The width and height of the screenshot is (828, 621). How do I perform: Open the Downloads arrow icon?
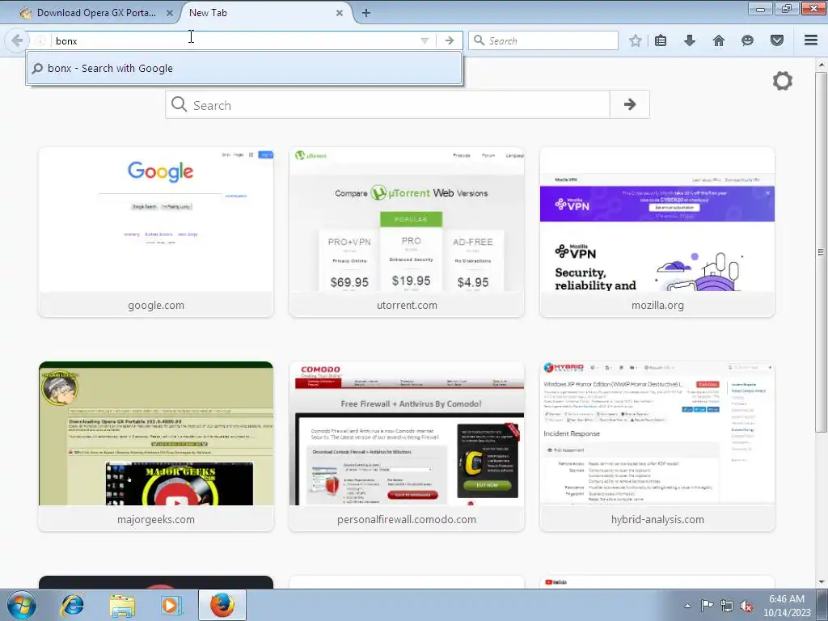point(690,40)
